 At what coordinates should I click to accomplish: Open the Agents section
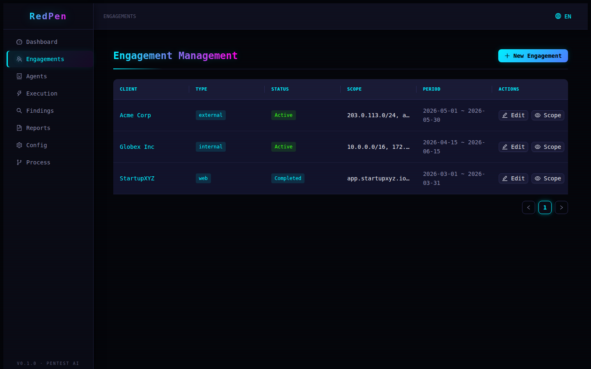pos(50,76)
